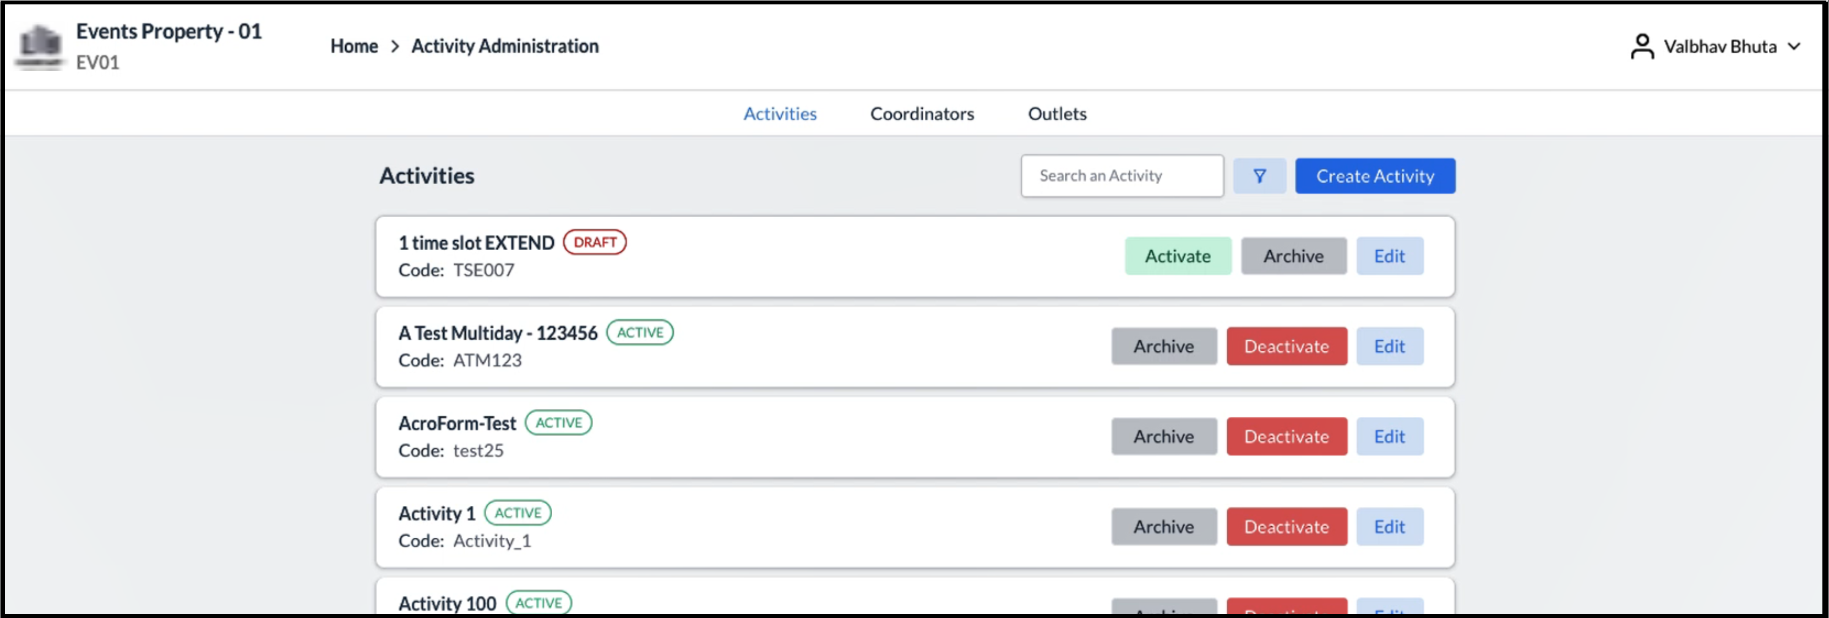1829x618 pixels.
Task: Click the user profile icon near Valbhav Bhuta
Action: 1642,45
